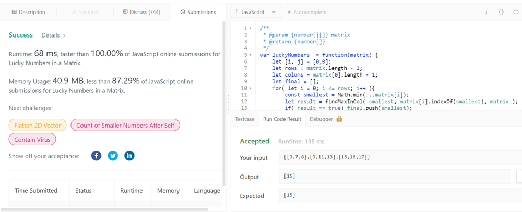View submission Details link
This screenshot has width=522, height=212.
54,35
